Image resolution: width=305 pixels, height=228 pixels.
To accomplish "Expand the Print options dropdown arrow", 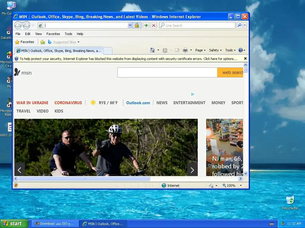I will (x=191, y=50).
